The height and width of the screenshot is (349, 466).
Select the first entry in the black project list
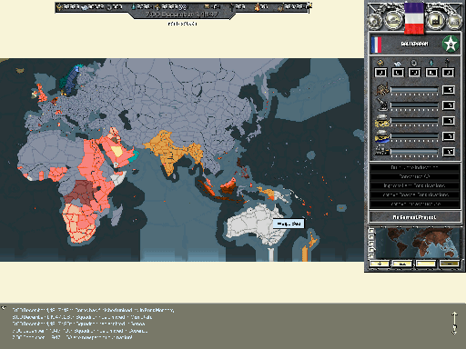pos(415,167)
